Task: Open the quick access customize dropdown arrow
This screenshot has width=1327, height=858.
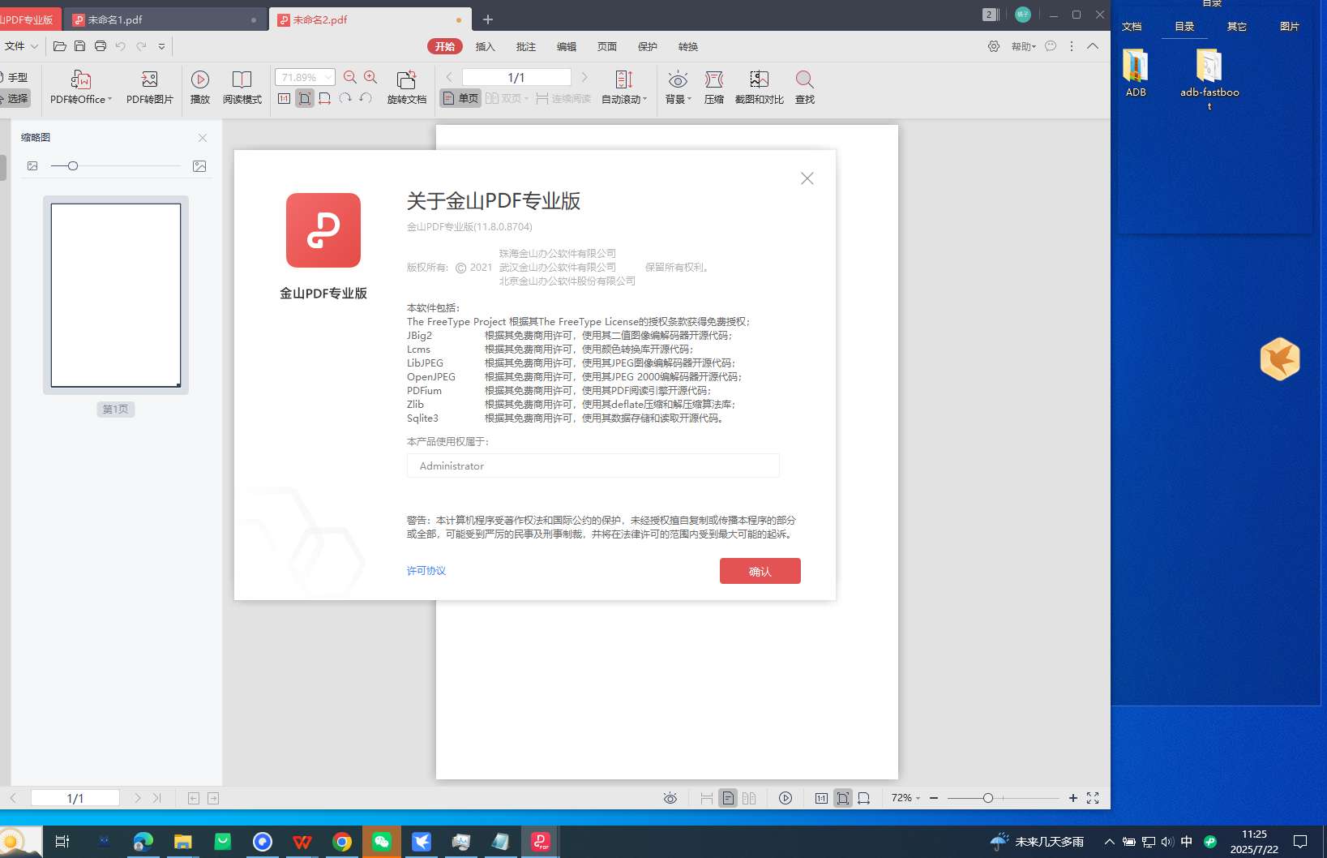Action: pos(162,46)
